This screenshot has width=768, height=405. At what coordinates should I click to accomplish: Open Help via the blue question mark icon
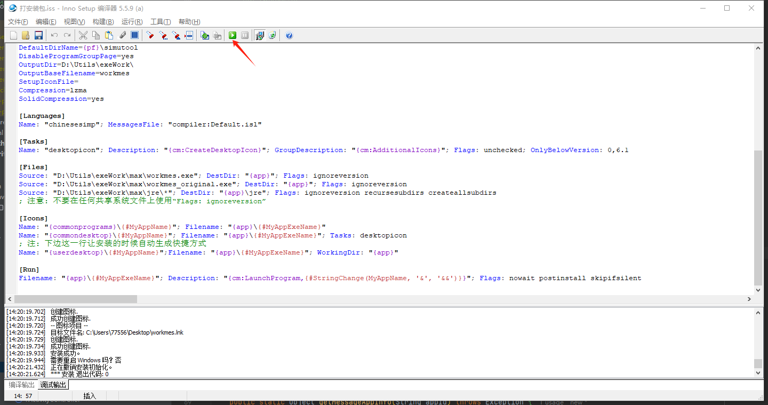tap(289, 35)
